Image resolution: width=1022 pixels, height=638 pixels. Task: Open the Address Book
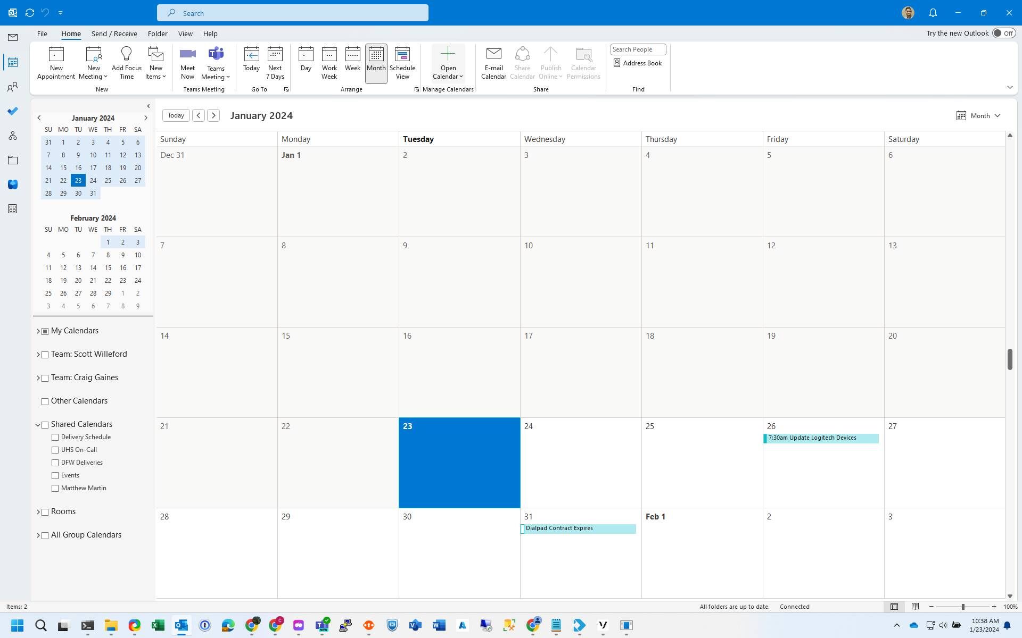click(x=637, y=63)
